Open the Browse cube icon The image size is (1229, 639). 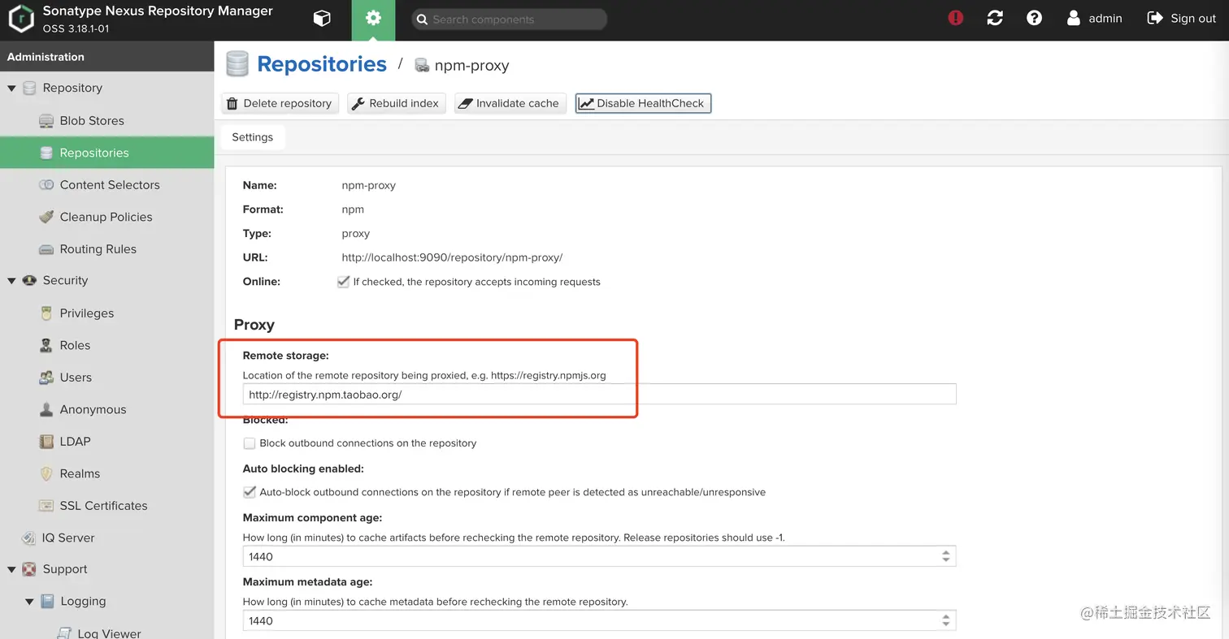pos(322,18)
